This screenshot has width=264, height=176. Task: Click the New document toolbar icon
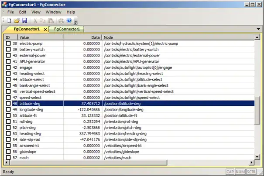point(9,20)
